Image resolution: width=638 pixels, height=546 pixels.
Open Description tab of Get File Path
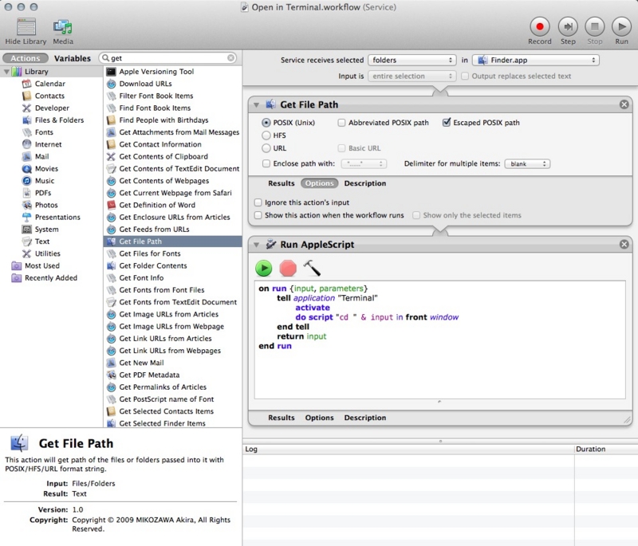pyautogui.click(x=365, y=183)
